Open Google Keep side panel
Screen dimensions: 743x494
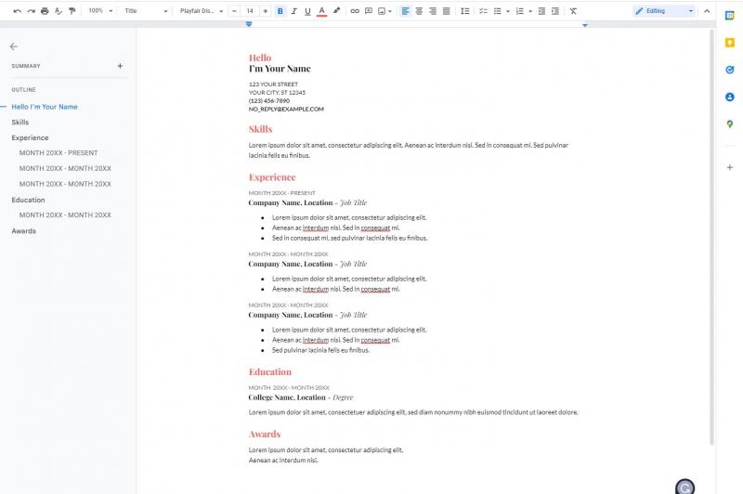point(730,43)
